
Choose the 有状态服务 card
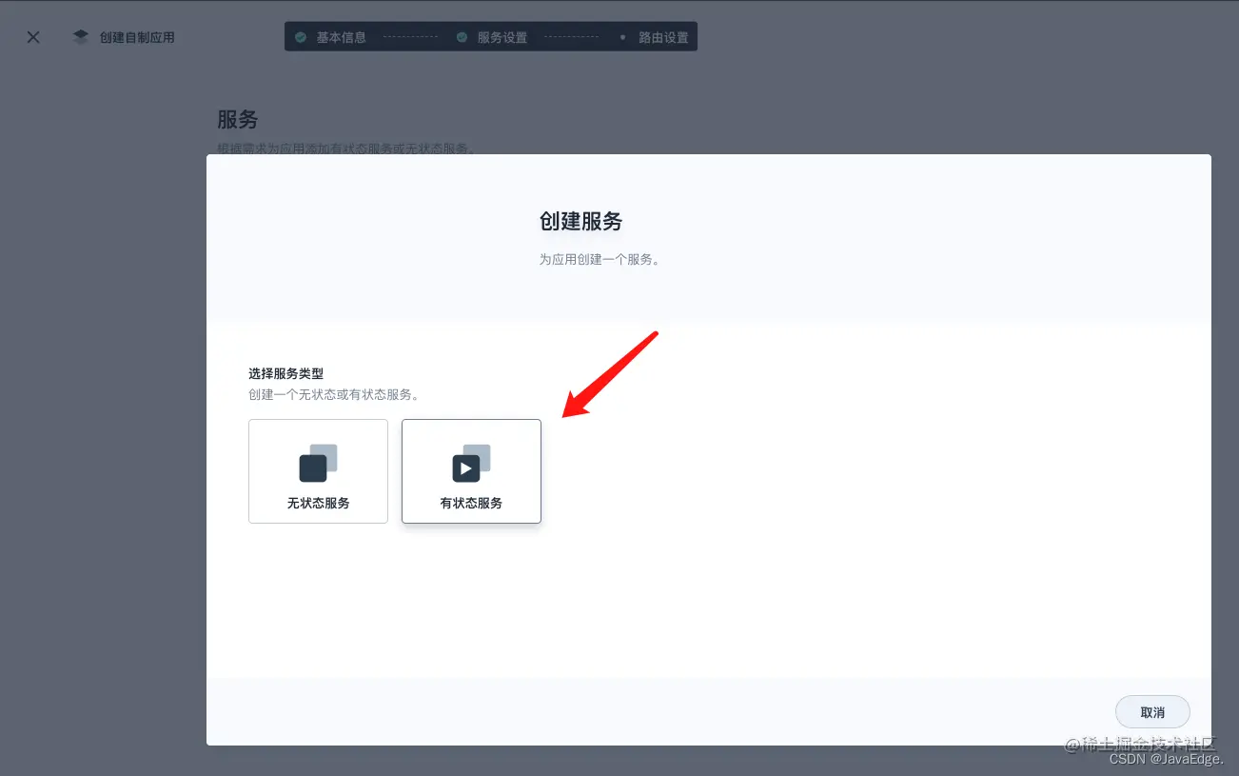(x=471, y=471)
